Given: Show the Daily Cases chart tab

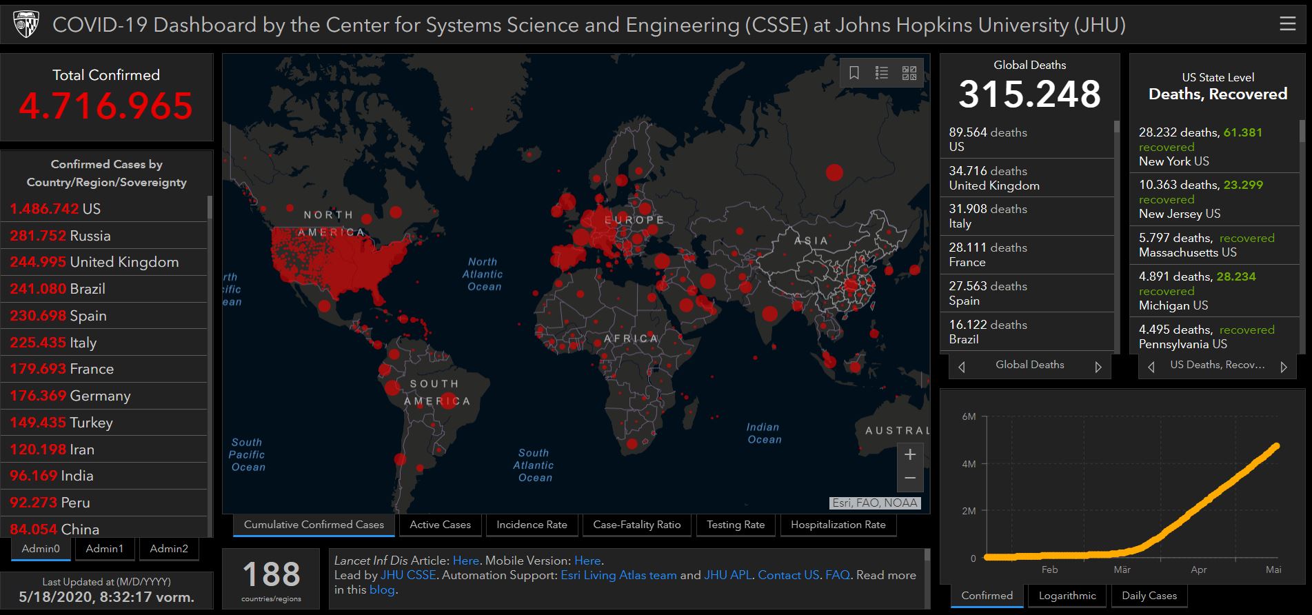Looking at the screenshot, I should click(1149, 596).
